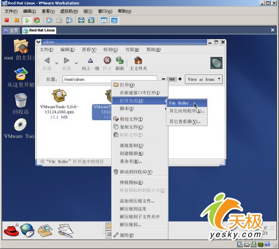
Task: Click the red Stop icon in file browser
Action: (x=108, y=60)
